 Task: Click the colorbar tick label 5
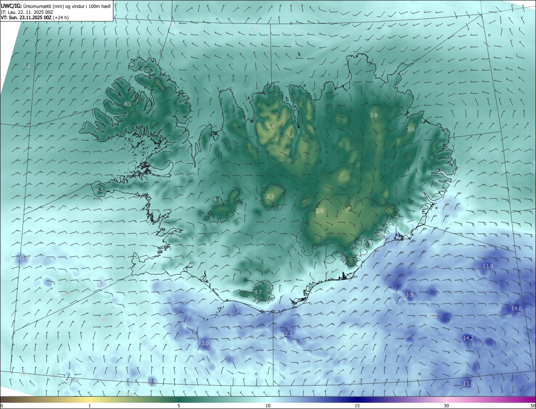point(179,406)
